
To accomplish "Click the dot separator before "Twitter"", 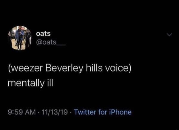I will 70,112.
